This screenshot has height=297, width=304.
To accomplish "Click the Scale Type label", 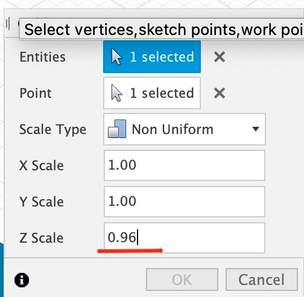I will [x=53, y=130].
